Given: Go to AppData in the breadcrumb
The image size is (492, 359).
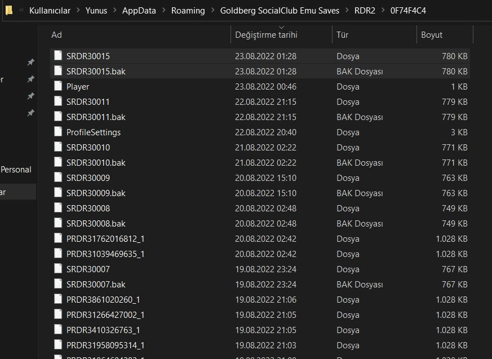Looking at the screenshot, I should click(x=139, y=11).
